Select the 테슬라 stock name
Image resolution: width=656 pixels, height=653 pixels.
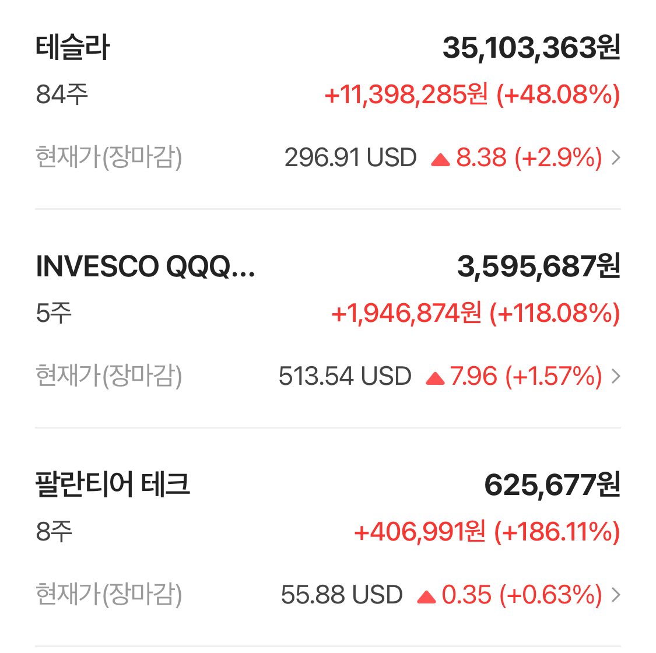73,47
